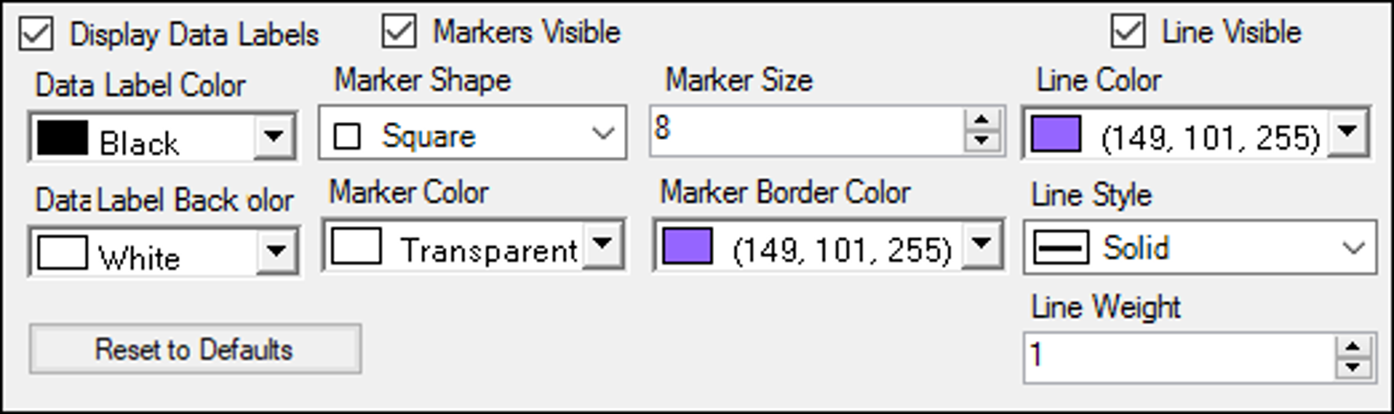The width and height of the screenshot is (1394, 414).
Task: Toggle the Display Data Labels checkbox
Action: [37, 35]
